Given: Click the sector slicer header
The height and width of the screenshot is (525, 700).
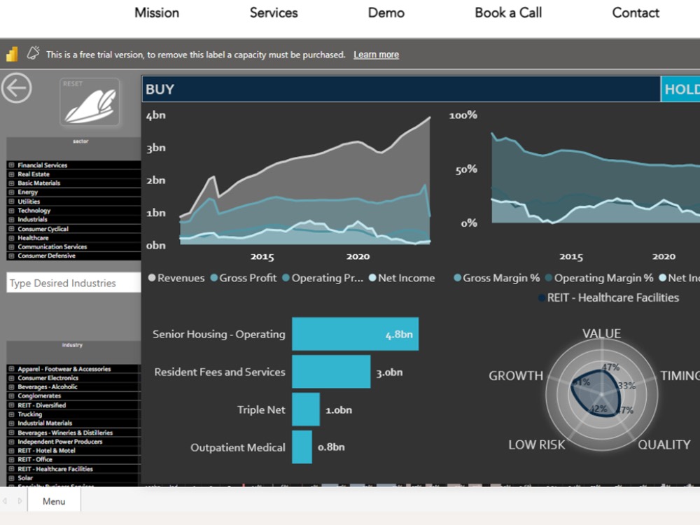Looking at the screenshot, I should pyautogui.click(x=73, y=148).
